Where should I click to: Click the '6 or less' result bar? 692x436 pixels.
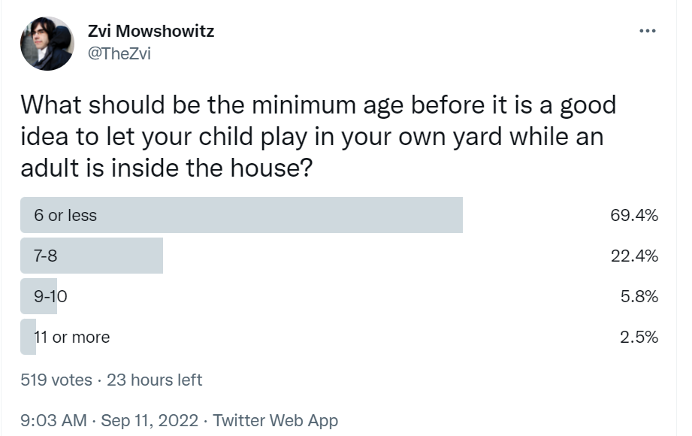[241, 215]
